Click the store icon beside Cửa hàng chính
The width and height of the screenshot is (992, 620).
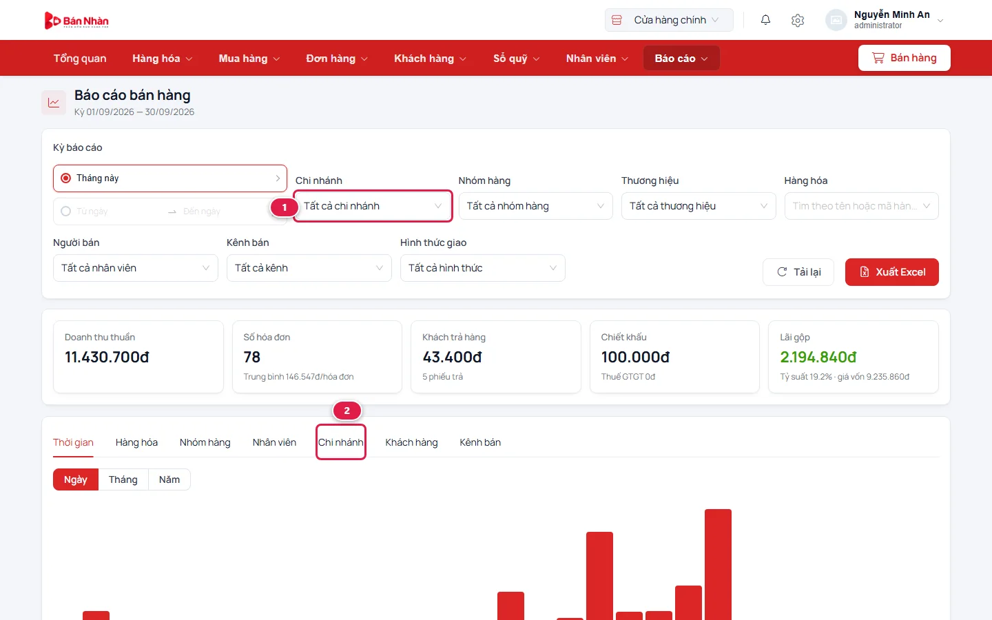pos(617,20)
